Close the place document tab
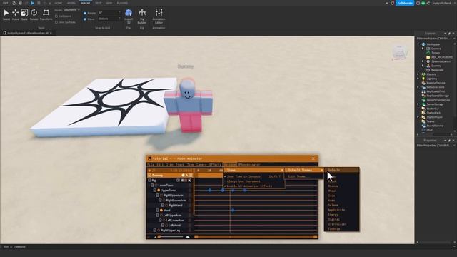The image size is (457, 257). click(x=51, y=34)
